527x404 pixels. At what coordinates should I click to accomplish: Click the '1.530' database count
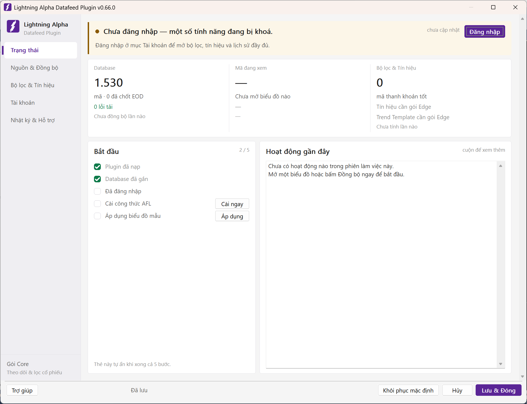tap(109, 83)
